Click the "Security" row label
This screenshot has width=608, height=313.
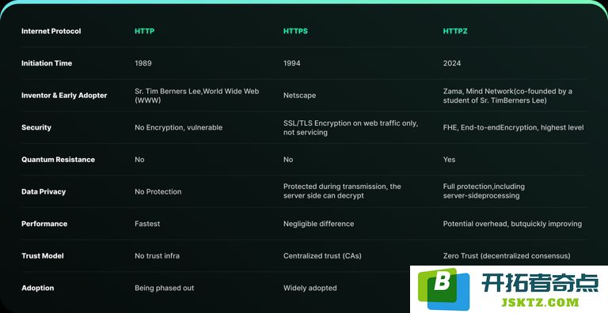pyautogui.click(x=36, y=127)
